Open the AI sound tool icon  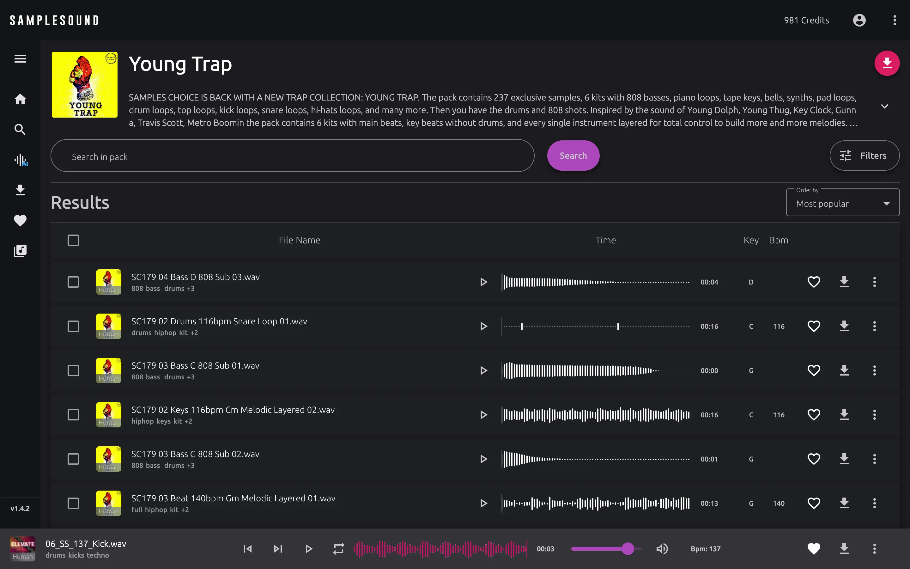tap(21, 160)
